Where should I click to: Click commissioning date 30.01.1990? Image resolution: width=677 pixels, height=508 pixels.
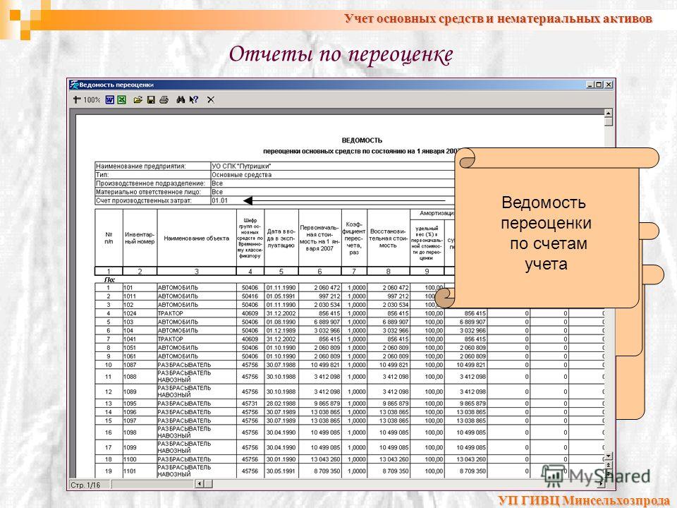point(281,459)
